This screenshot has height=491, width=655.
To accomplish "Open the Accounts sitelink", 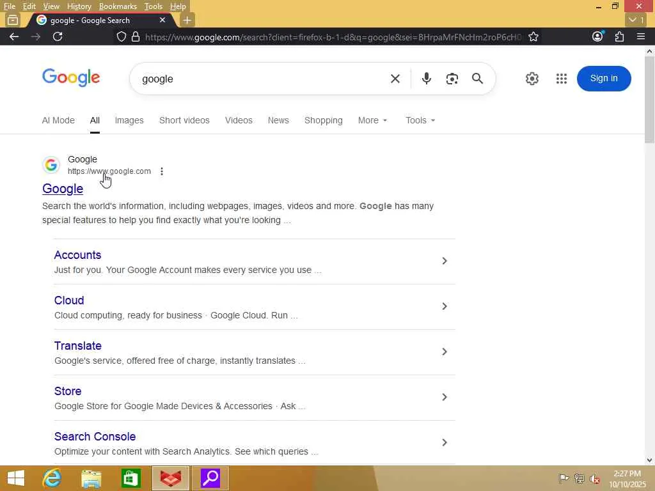I will [77, 254].
